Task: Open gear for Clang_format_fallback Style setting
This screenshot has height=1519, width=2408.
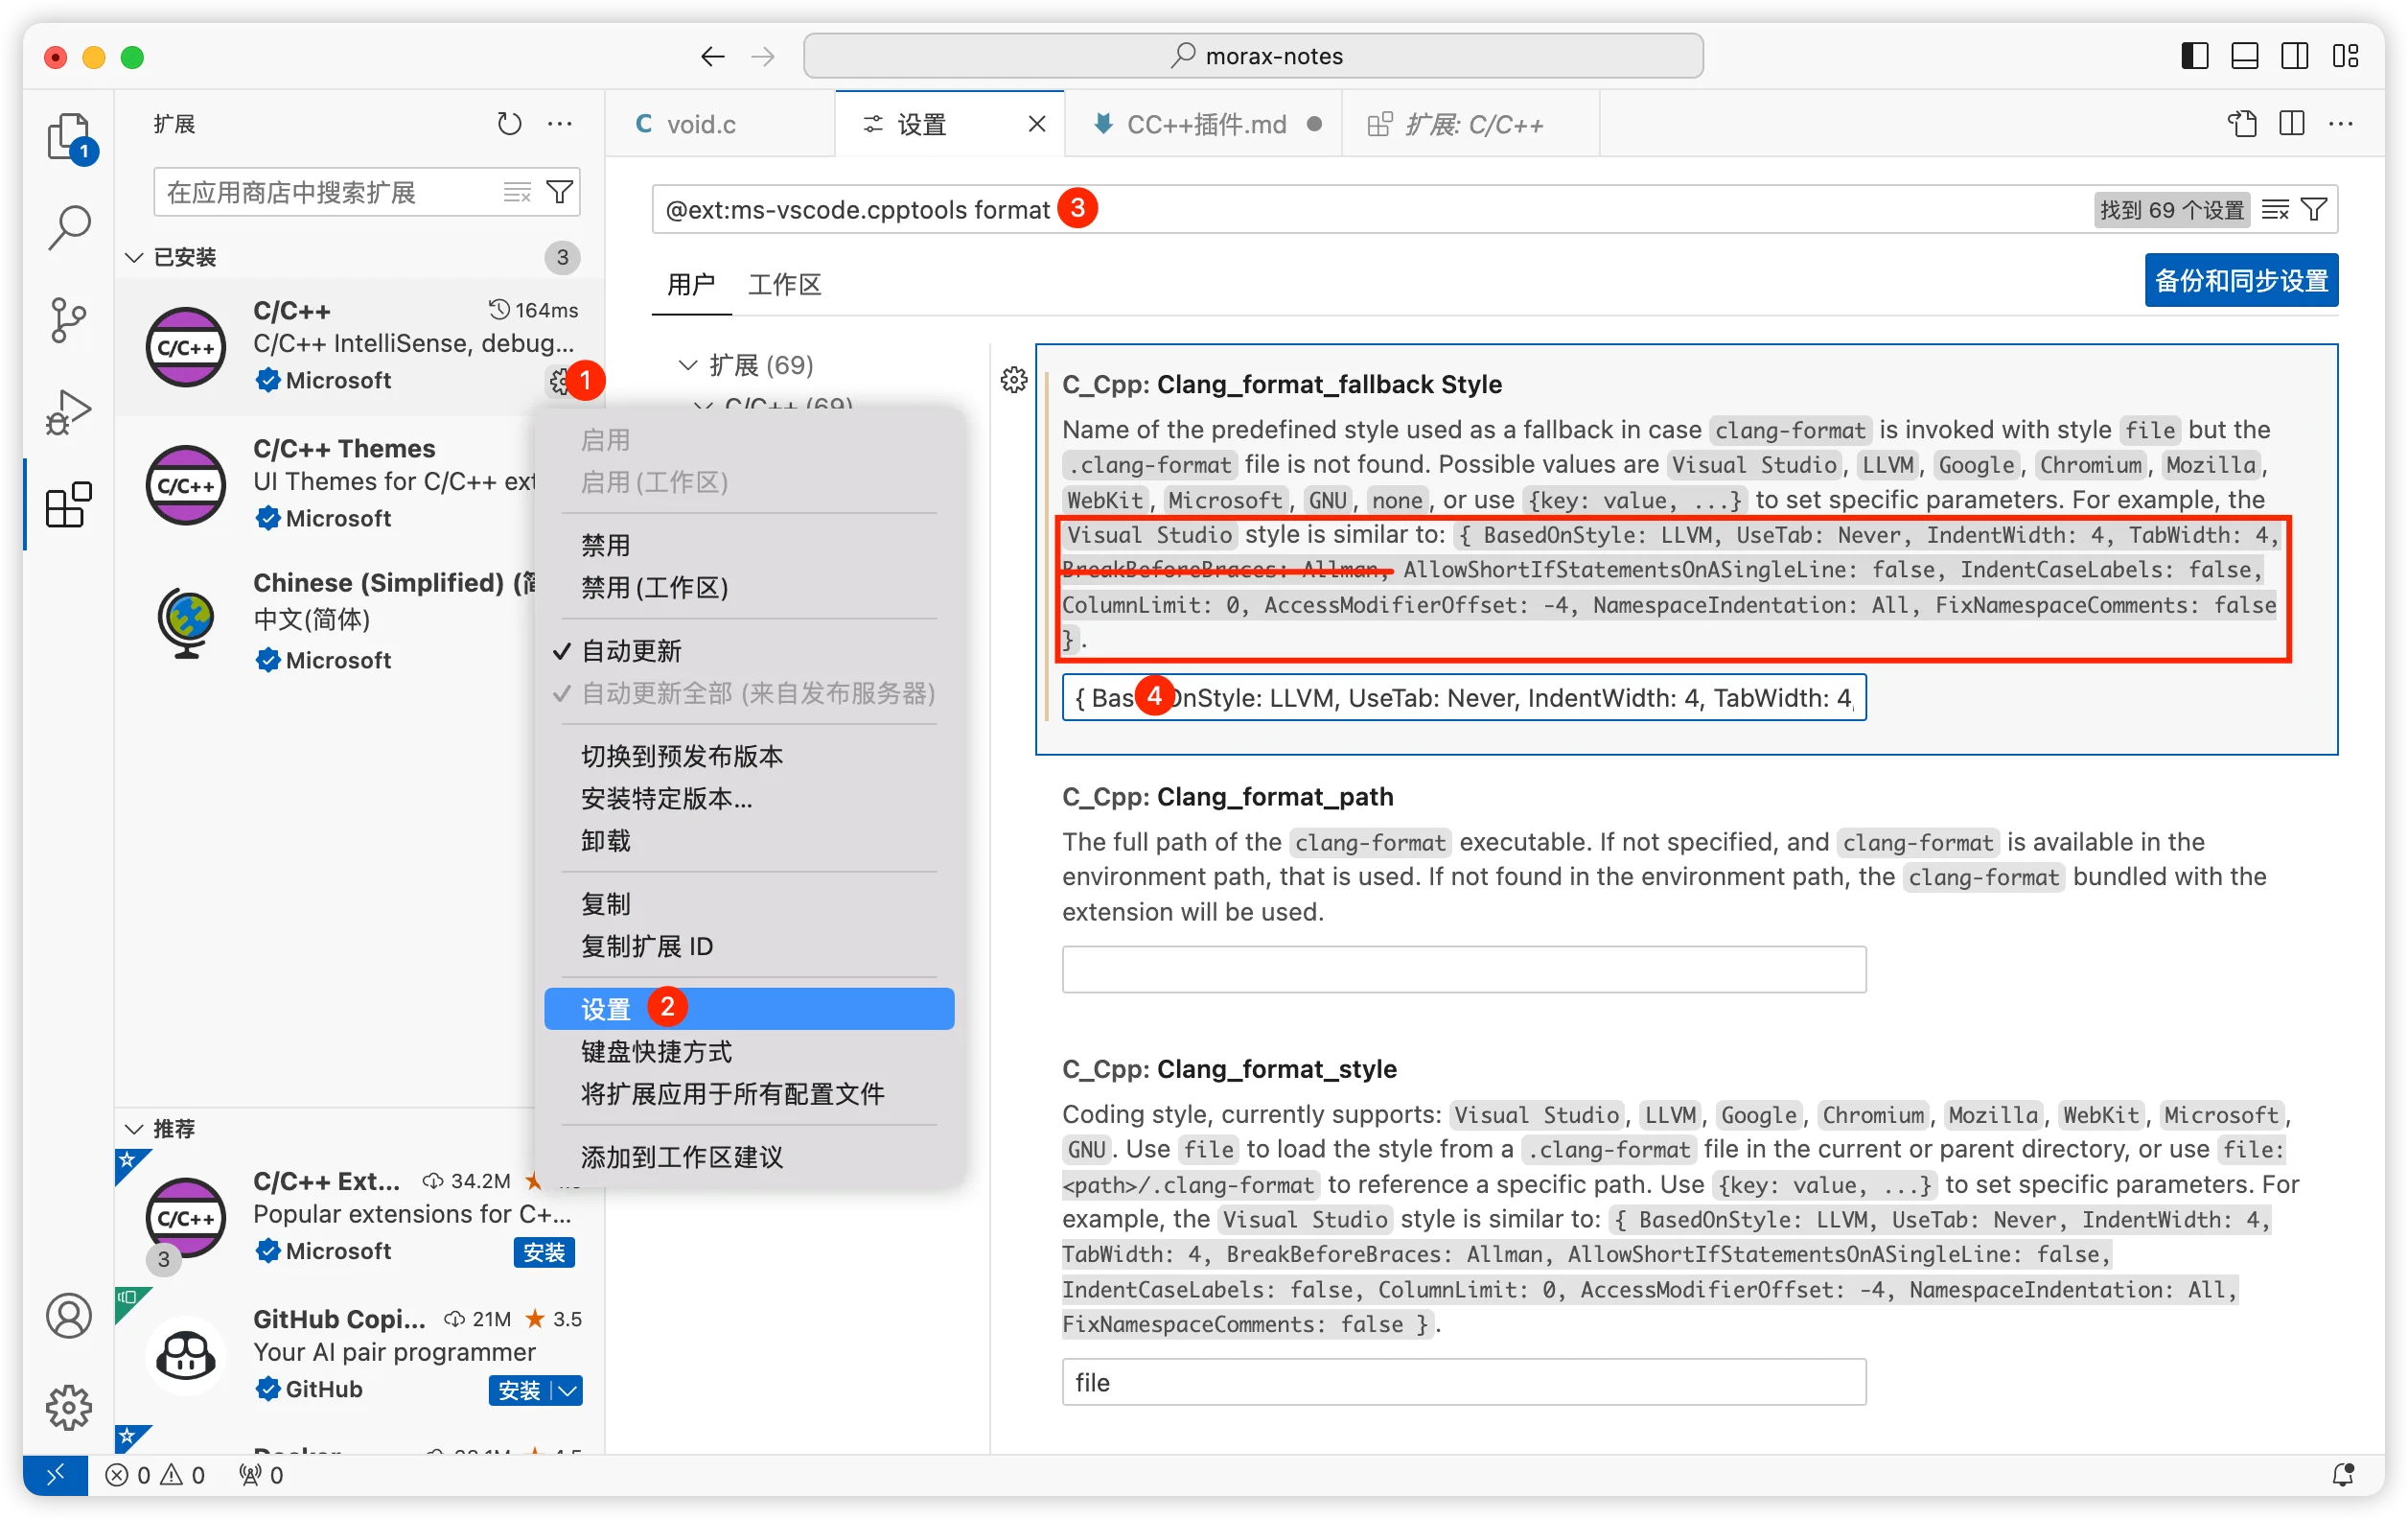Action: (x=1014, y=379)
